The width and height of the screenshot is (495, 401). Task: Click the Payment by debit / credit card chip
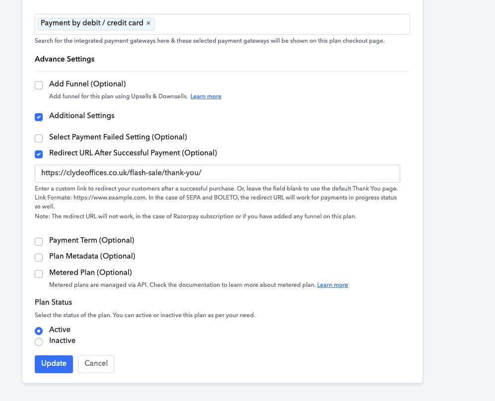92,23
